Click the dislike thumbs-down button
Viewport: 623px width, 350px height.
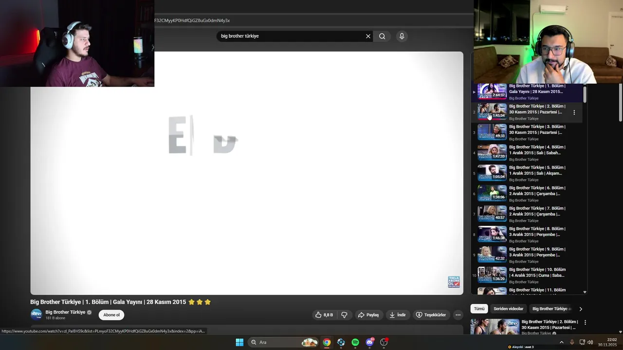point(344,315)
